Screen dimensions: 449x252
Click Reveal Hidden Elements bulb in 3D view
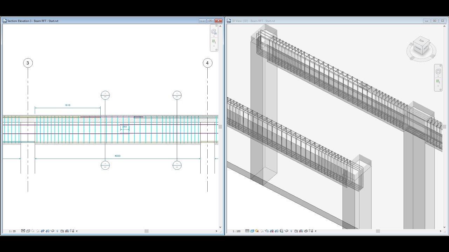click(x=291, y=231)
